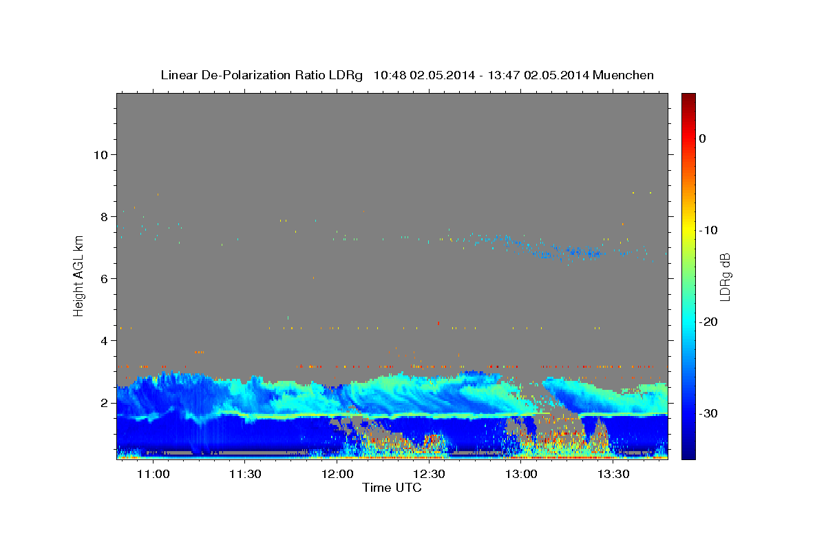This screenshot has width=826, height=551.
Task: Click the height tick label 6
Action: 105,278
